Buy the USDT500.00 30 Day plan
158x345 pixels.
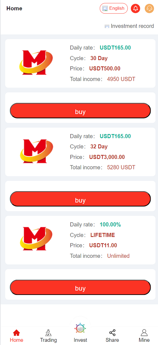point(80,110)
